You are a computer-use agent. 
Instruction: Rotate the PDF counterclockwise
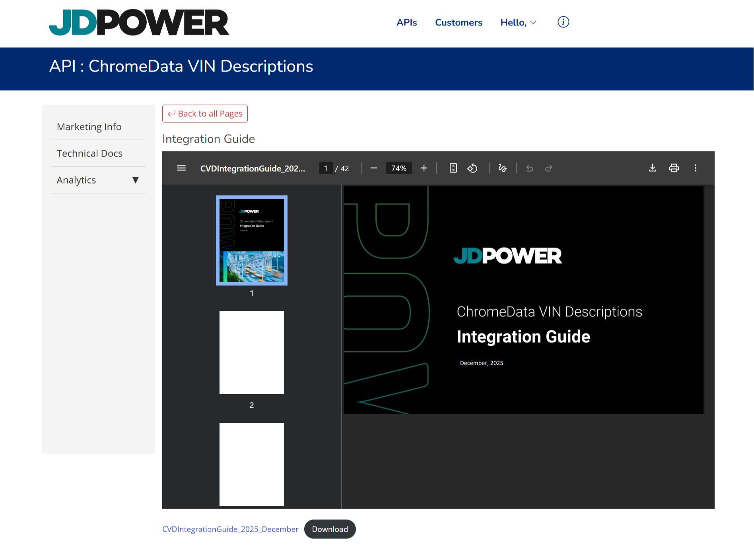(x=472, y=168)
